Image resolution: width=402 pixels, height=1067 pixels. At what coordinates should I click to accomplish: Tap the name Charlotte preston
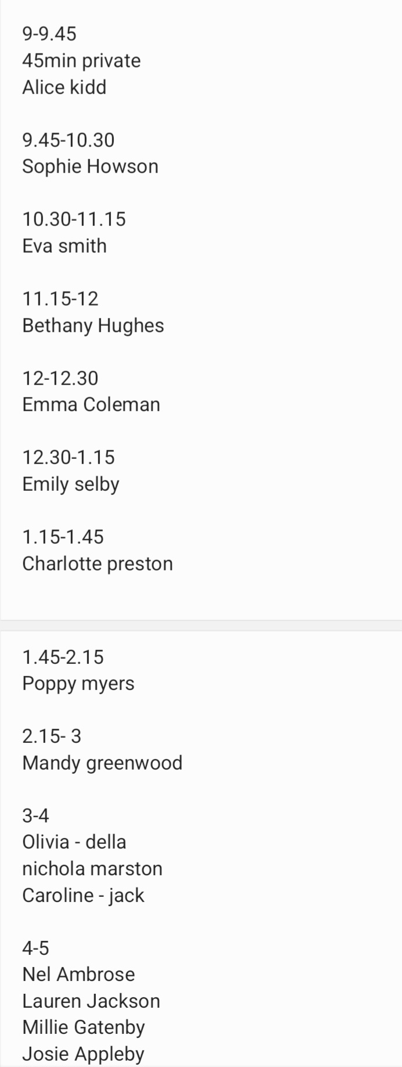(x=98, y=564)
